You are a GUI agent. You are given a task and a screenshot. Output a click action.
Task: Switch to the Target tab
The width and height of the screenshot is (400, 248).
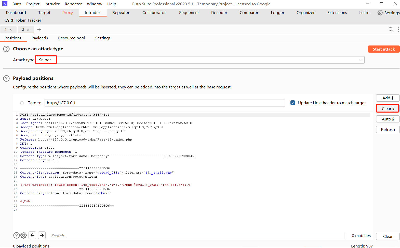[x=44, y=13]
